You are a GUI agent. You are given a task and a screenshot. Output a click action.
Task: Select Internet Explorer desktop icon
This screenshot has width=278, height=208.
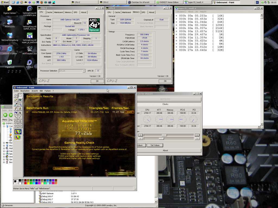(x=10, y=50)
